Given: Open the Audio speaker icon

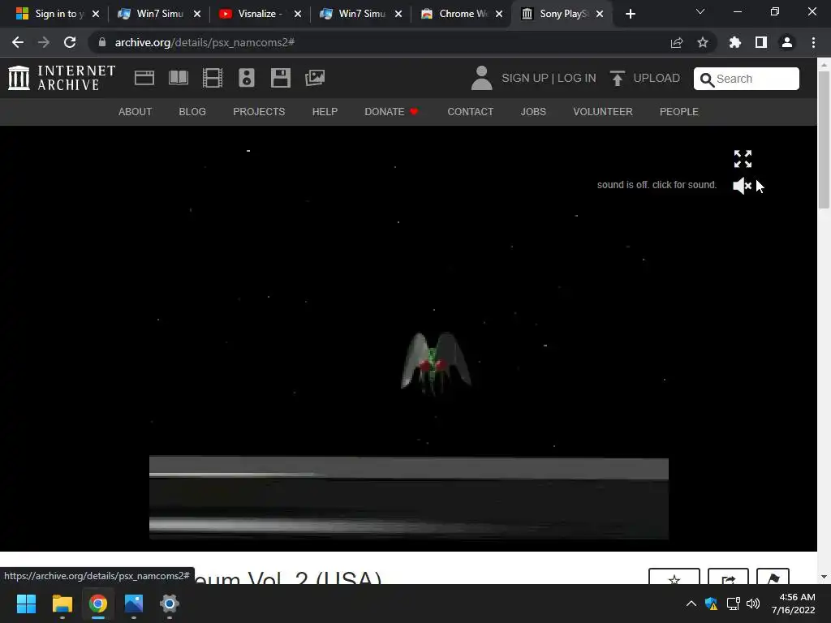Looking at the screenshot, I should pos(247,78).
